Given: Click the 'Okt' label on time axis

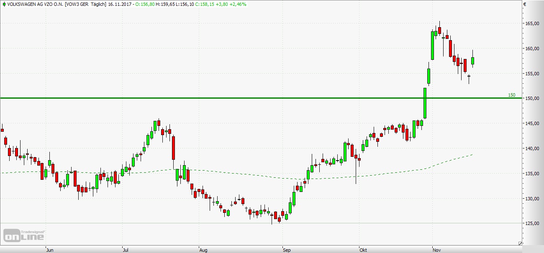Looking at the screenshot, I should pos(363,250).
